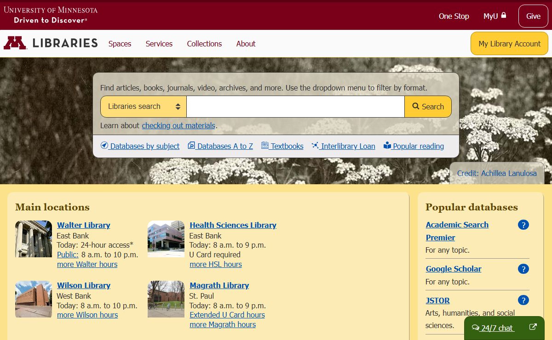Open JSTOR database link
Image resolution: width=552 pixels, height=340 pixels.
click(x=438, y=300)
